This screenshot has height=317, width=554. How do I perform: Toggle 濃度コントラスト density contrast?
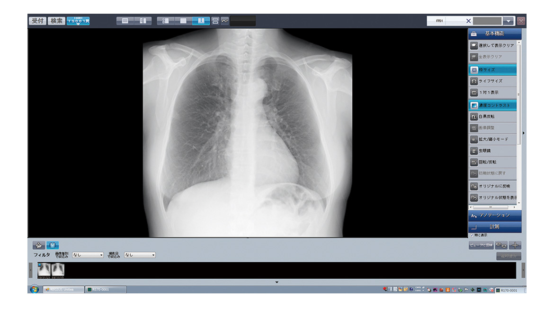[492, 105]
